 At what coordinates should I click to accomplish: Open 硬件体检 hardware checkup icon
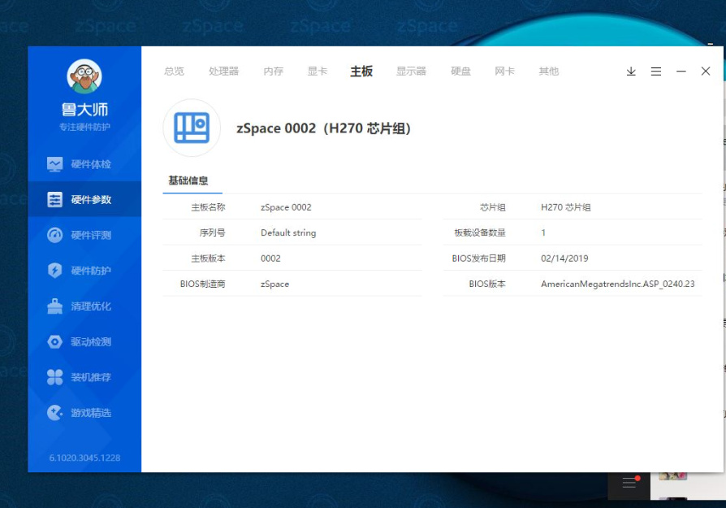[x=54, y=164]
